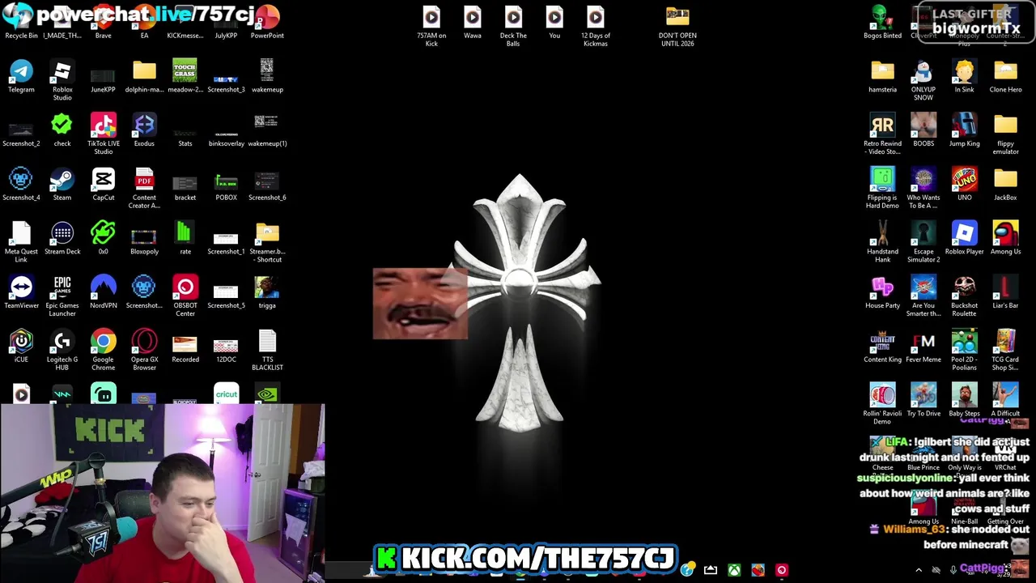Open the POBOX file
Screen dimensions: 1036x583
226,186
